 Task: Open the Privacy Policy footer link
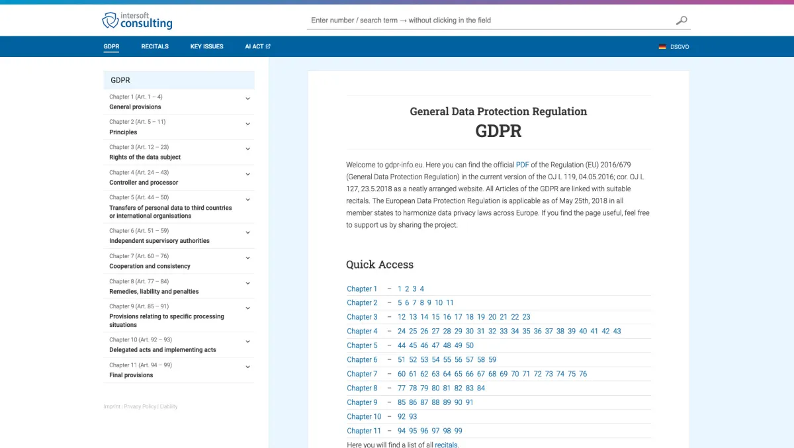point(140,406)
